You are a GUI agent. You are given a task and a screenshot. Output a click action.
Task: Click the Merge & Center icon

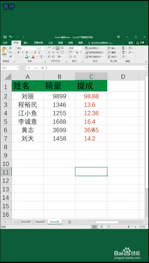point(62,52)
